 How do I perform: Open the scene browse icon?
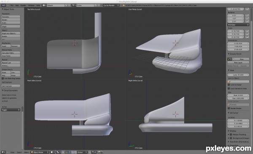pos(74,5)
